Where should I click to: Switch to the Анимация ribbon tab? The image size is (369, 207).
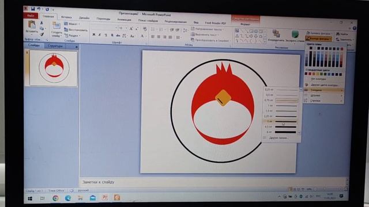coord(124,20)
